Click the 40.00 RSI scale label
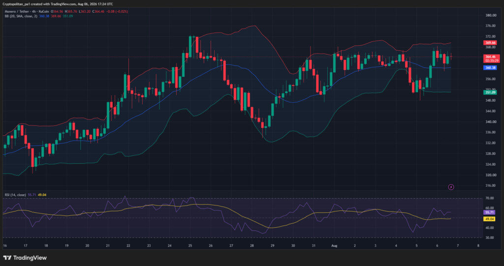The width and height of the screenshot is (504, 266). 491,228
